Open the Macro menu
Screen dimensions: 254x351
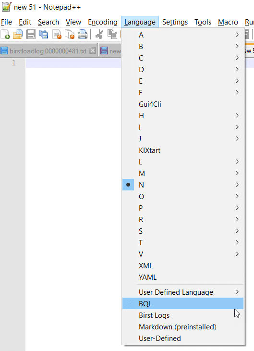click(228, 22)
